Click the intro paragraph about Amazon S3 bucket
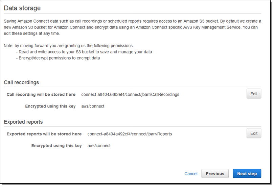Viewport: 274px width, 187px height. coord(133,27)
